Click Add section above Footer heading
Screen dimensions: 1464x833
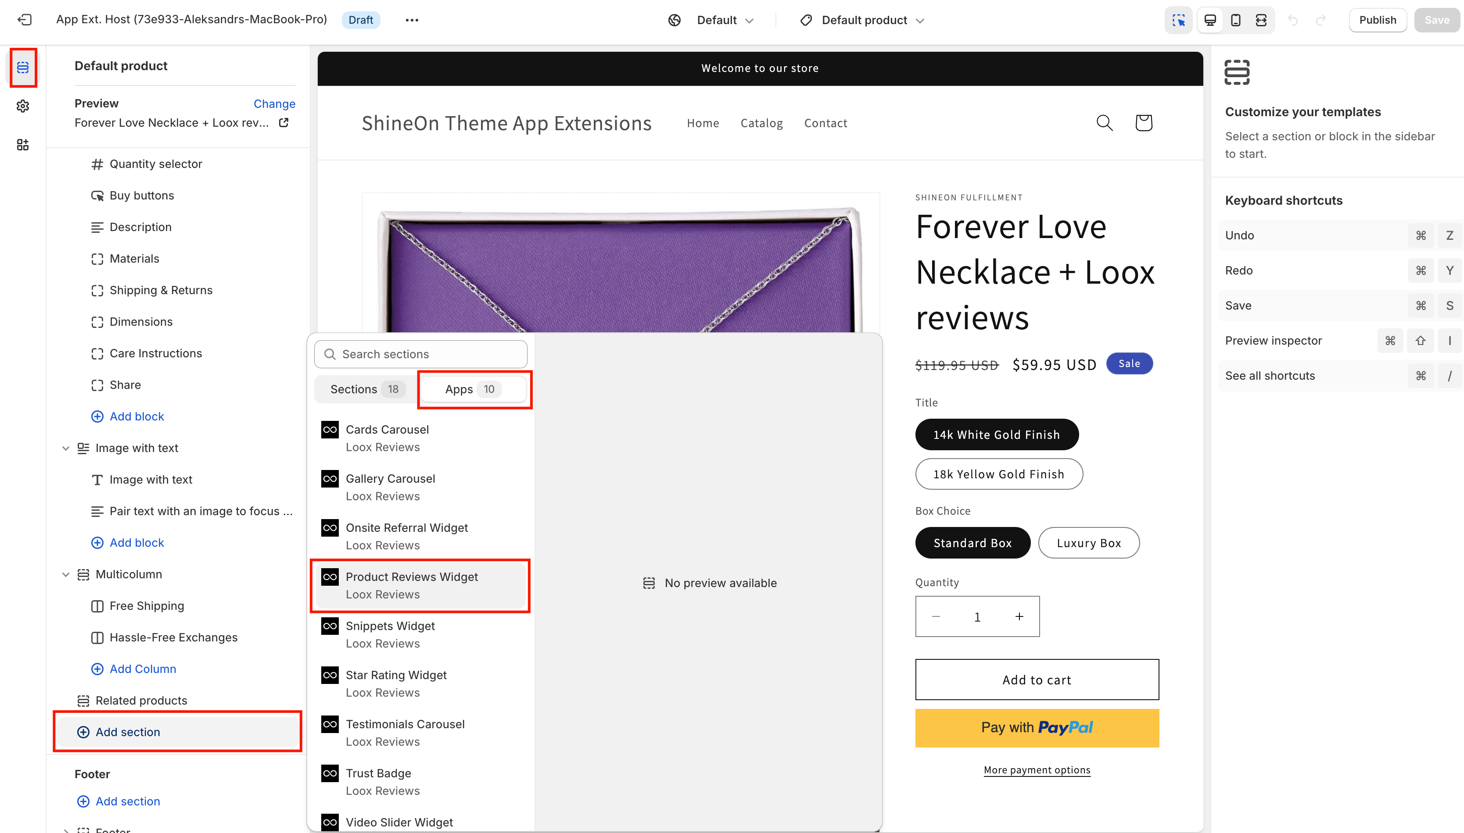(177, 732)
